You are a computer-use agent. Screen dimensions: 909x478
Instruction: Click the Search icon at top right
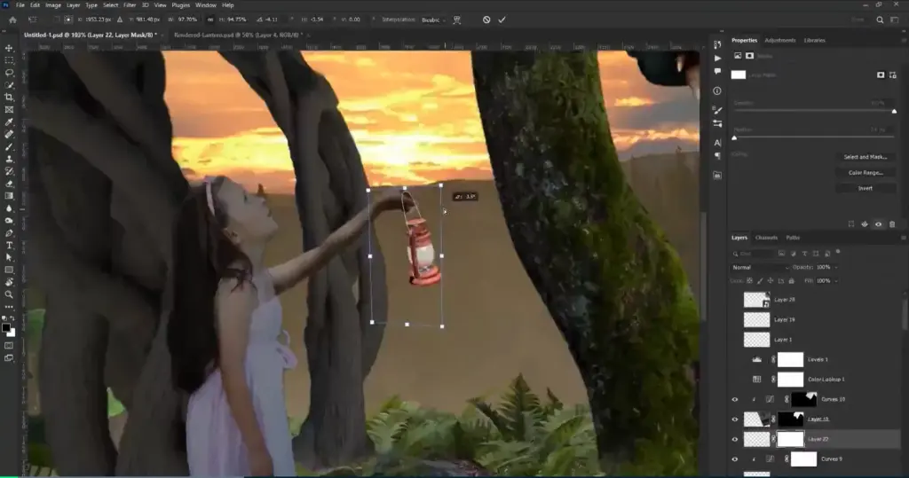pos(880,20)
